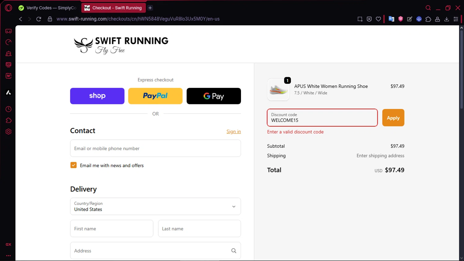Click the Address input field
The height and width of the screenshot is (261, 464).
(x=156, y=250)
